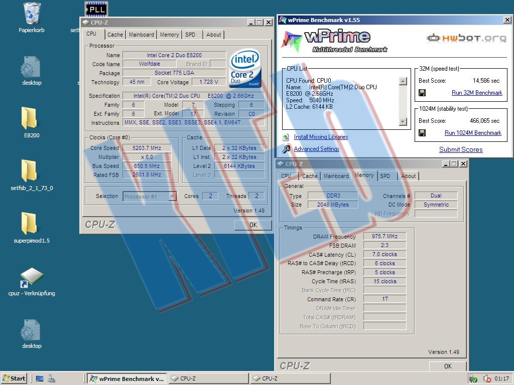Click the Install Missing Libraries icon
This screenshot has width=514, height=385.
[x=286, y=137]
